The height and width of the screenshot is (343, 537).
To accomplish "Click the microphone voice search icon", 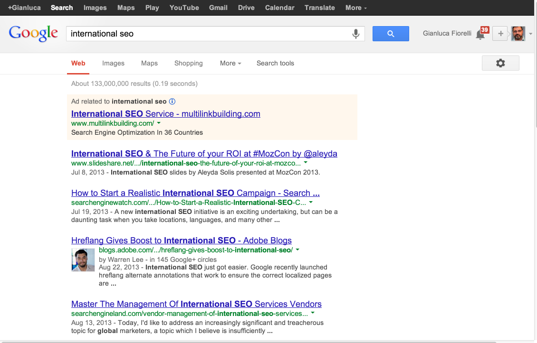I will pos(355,34).
